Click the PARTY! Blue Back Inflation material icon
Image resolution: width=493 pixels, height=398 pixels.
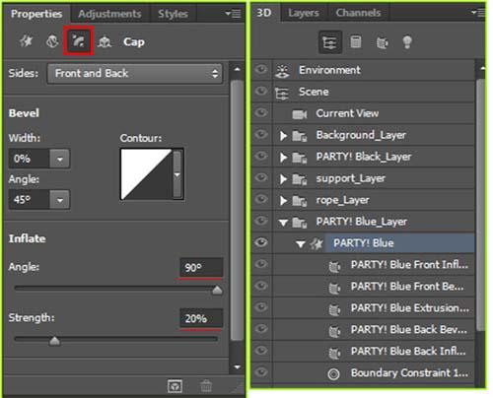tap(334, 353)
